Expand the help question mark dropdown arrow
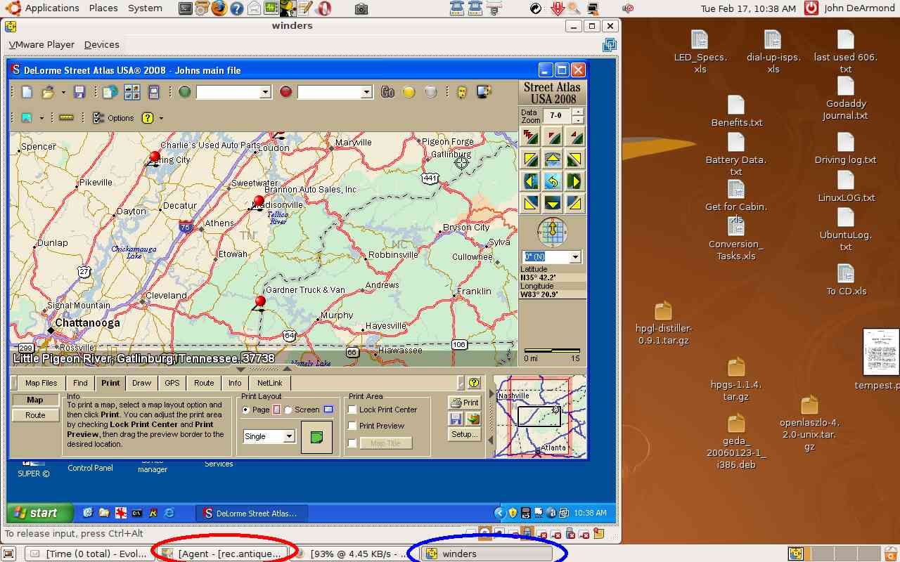The height and width of the screenshot is (562, 900). pos(161,118)
